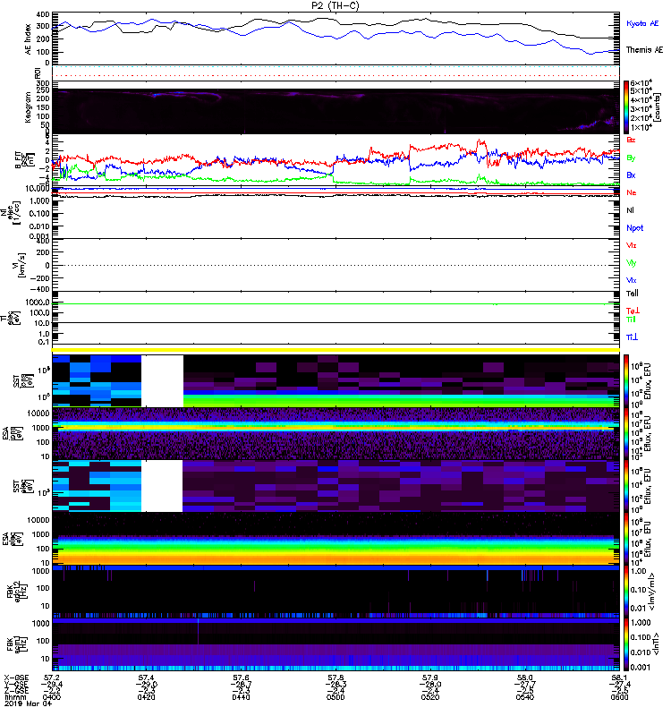Click the Keogram image panel
The height and width of the screenshot is (716, 671).
coord(335,111)
